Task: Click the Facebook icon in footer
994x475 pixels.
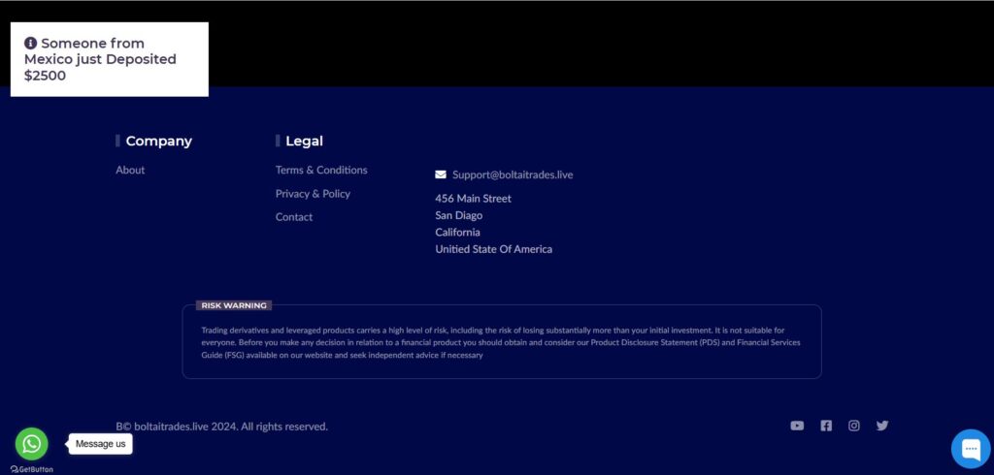Action: coord(826,426)
